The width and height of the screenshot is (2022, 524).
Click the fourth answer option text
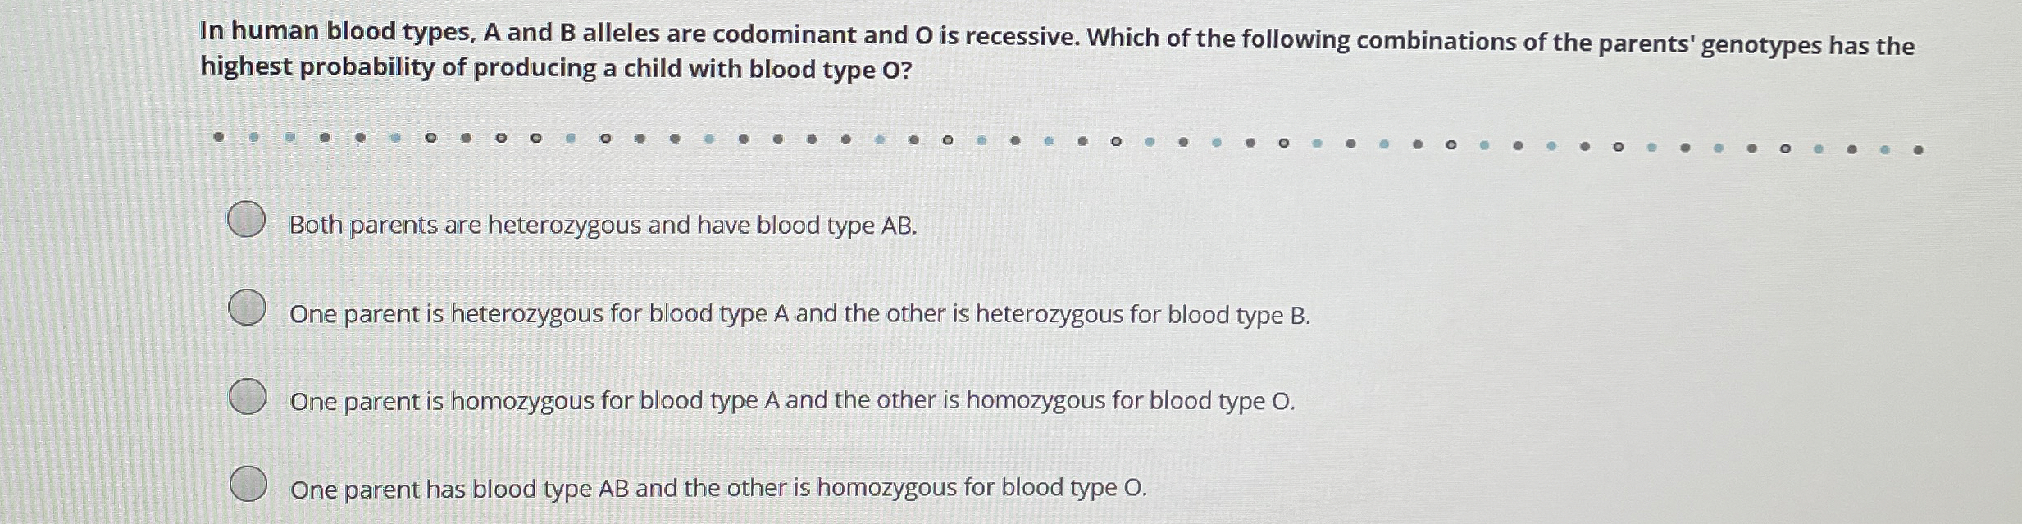coord(717,490)
